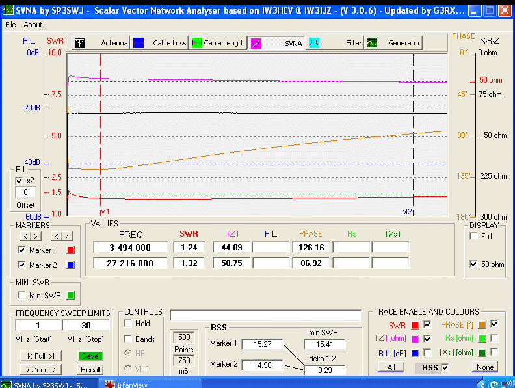515x388 pixels.
Task: Activate the SVNA mode button
Action: tap(276, 43)
